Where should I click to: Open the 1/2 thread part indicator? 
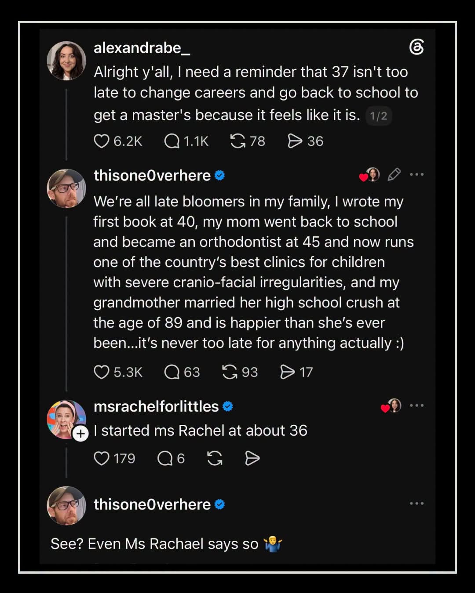379,116
